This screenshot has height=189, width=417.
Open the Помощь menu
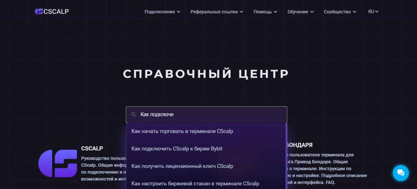pyautogui.click(x=263, y=12)
